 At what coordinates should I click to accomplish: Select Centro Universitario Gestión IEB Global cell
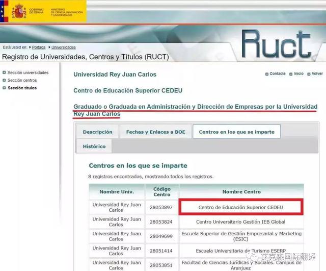(x=241, y=222)
